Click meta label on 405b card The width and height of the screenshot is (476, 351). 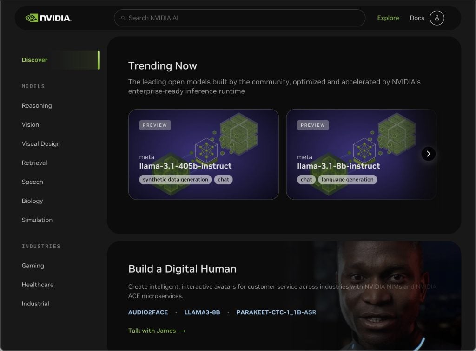[146, 157]
